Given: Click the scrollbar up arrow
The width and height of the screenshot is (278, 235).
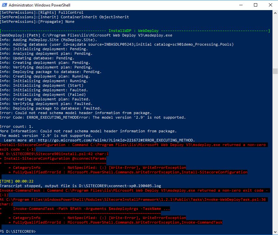Looking at the screenshot, I should (x=275, y=13).
